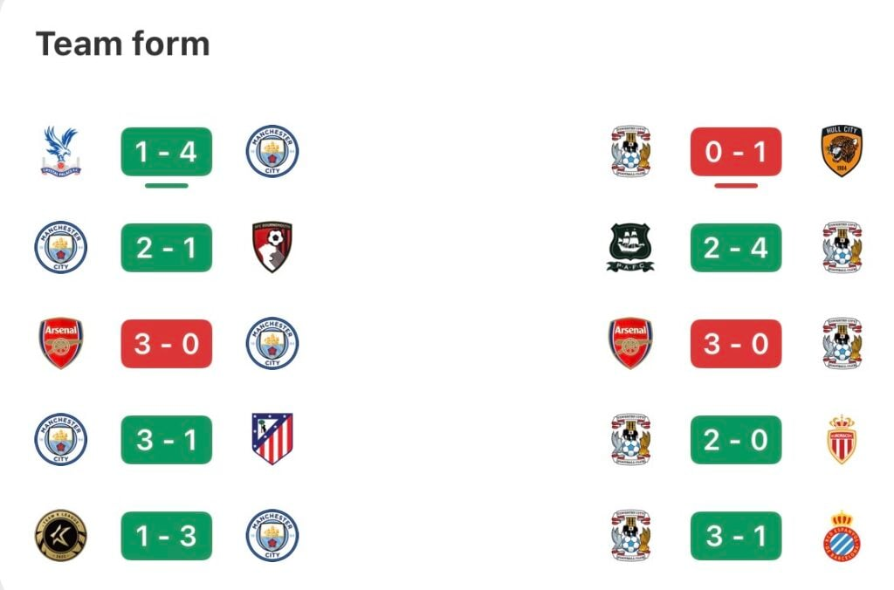Click the Team form heading
Viewport: 894px width, 590px height.
coord(123,44)
